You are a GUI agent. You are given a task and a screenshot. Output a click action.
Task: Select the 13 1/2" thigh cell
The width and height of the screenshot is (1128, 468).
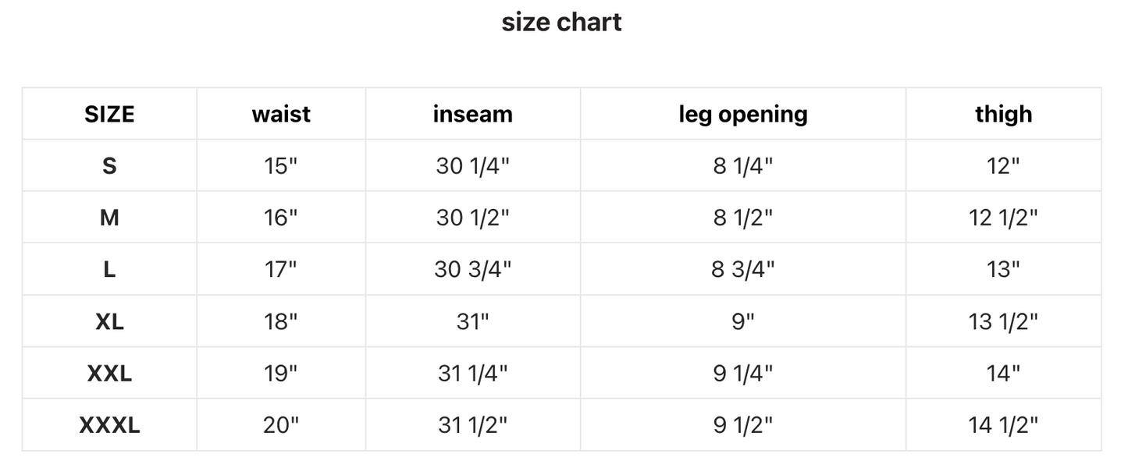pyautogui.click(x=1004, y=321)
